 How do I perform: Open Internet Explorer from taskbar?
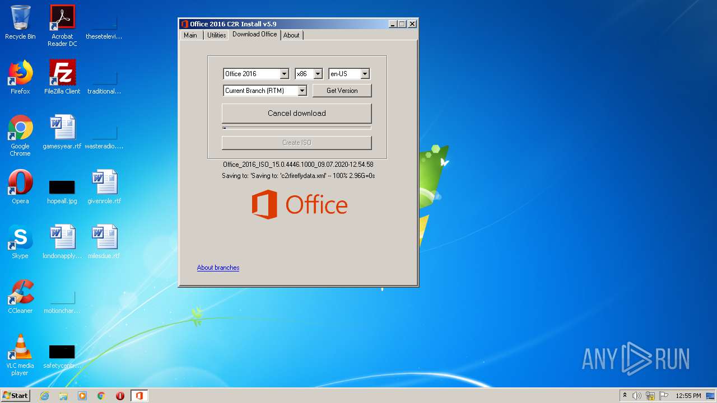tap(45, 396)
